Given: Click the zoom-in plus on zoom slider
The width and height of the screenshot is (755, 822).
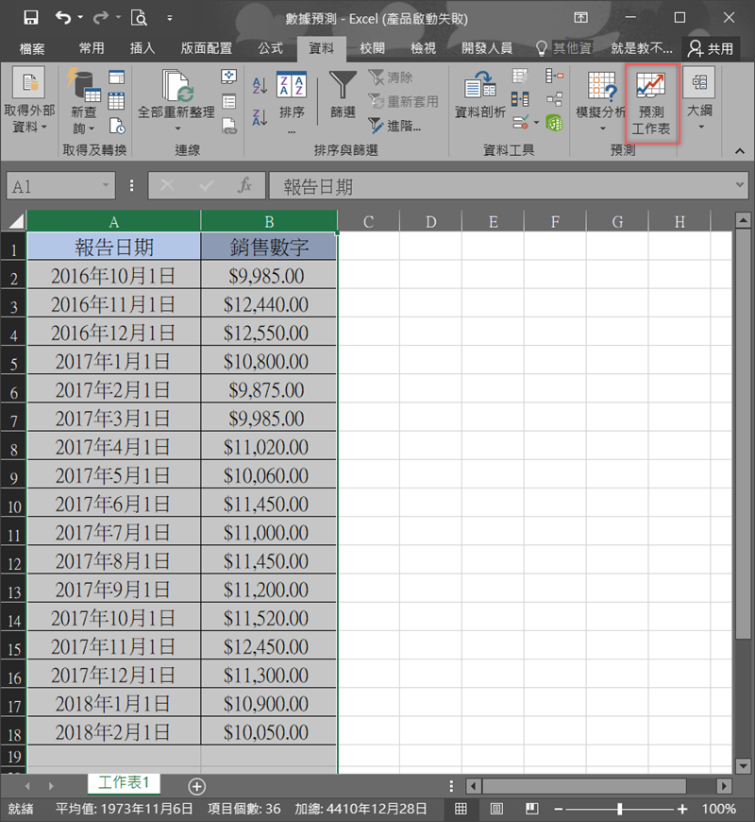Looking at the screenshot, I should coord(682,809).
